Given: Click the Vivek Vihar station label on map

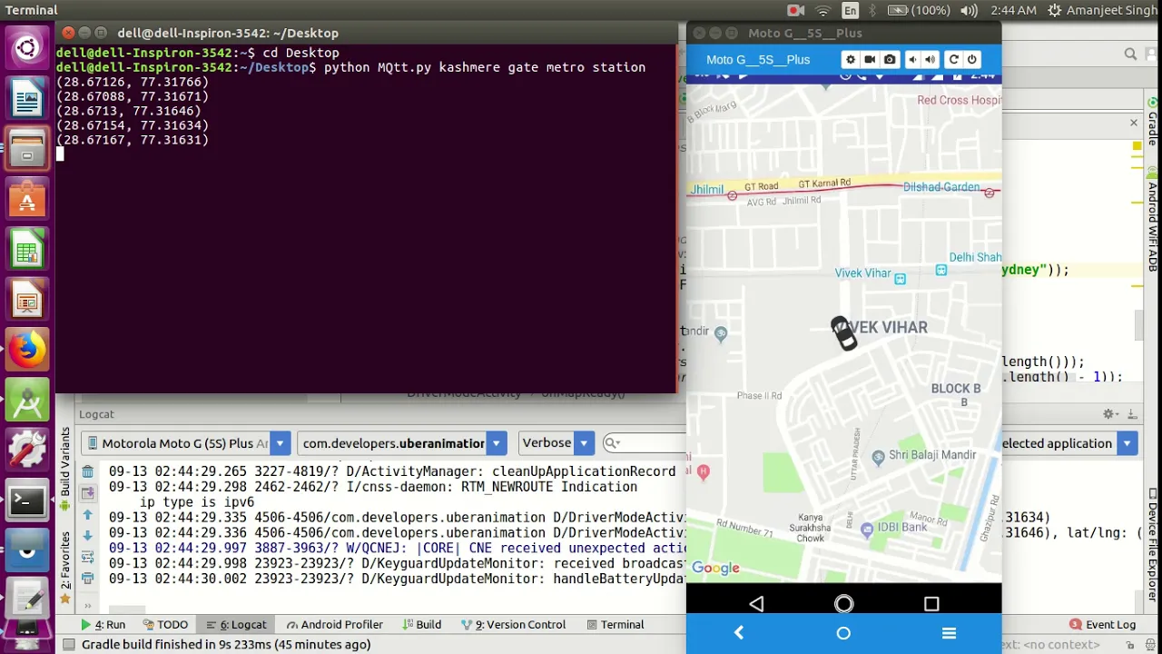Looking at the screenshot, I should pyautogui.click(x=863, y=273).
